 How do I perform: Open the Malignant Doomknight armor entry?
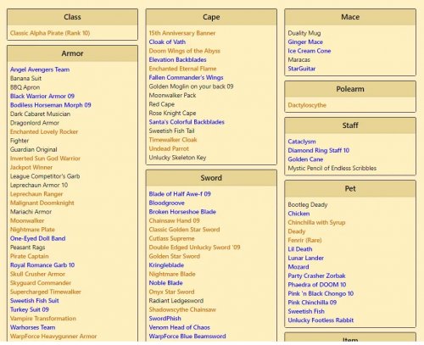point(42,203)
